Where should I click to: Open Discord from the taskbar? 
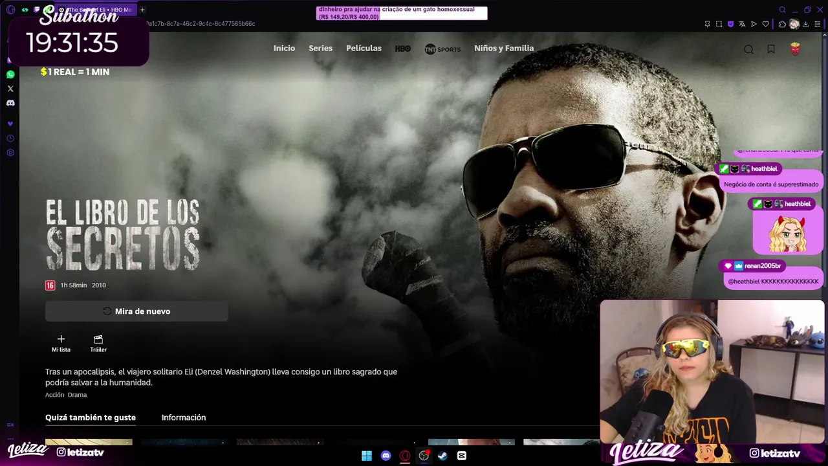point(386,456)
